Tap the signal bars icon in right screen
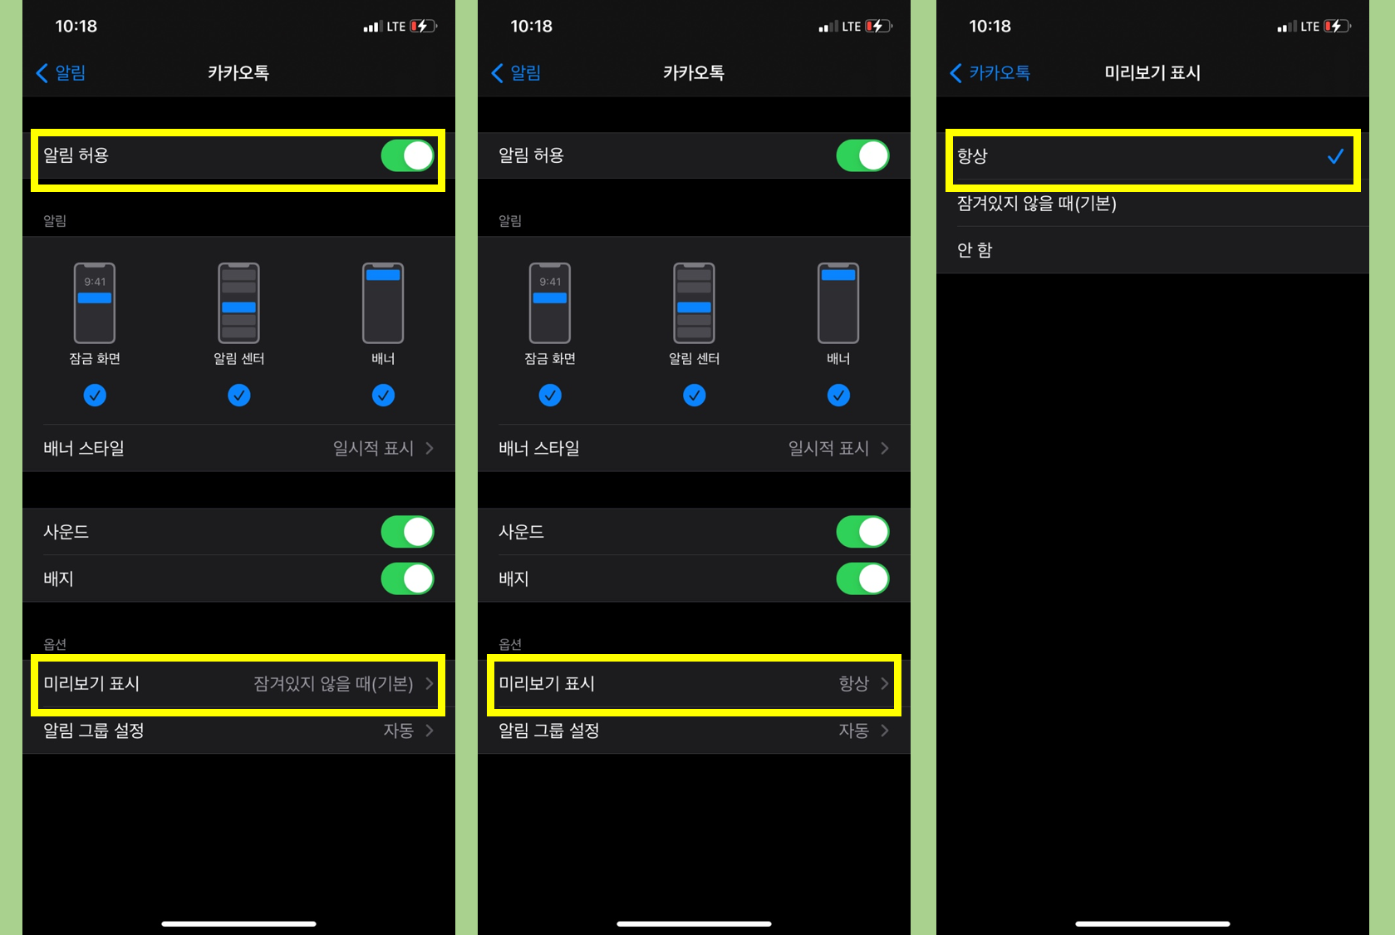 1285,27
